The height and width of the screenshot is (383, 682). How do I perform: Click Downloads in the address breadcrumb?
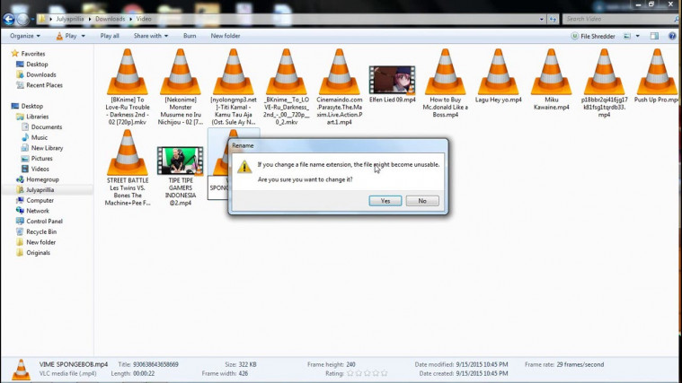pos(110,19)
